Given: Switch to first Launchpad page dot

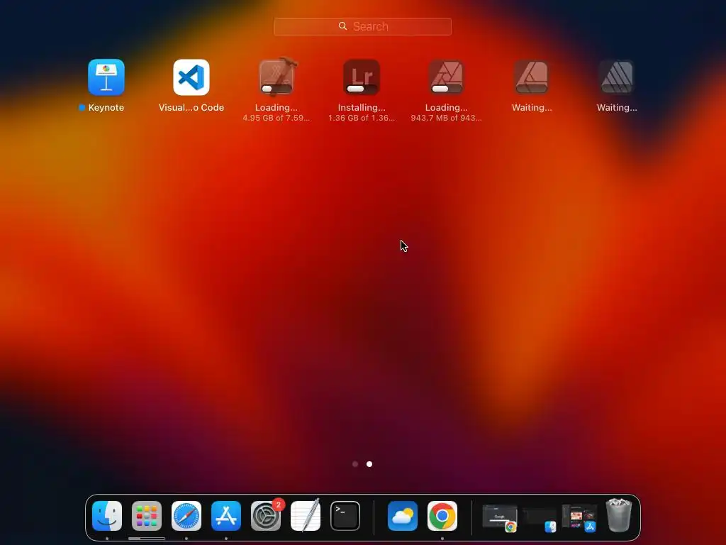Looking at the screenshot, I should click(x=355, y=464).
